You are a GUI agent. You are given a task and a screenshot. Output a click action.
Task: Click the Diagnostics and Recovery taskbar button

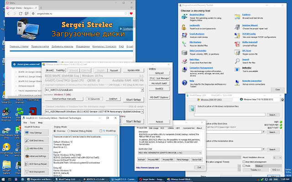(40, 179)
